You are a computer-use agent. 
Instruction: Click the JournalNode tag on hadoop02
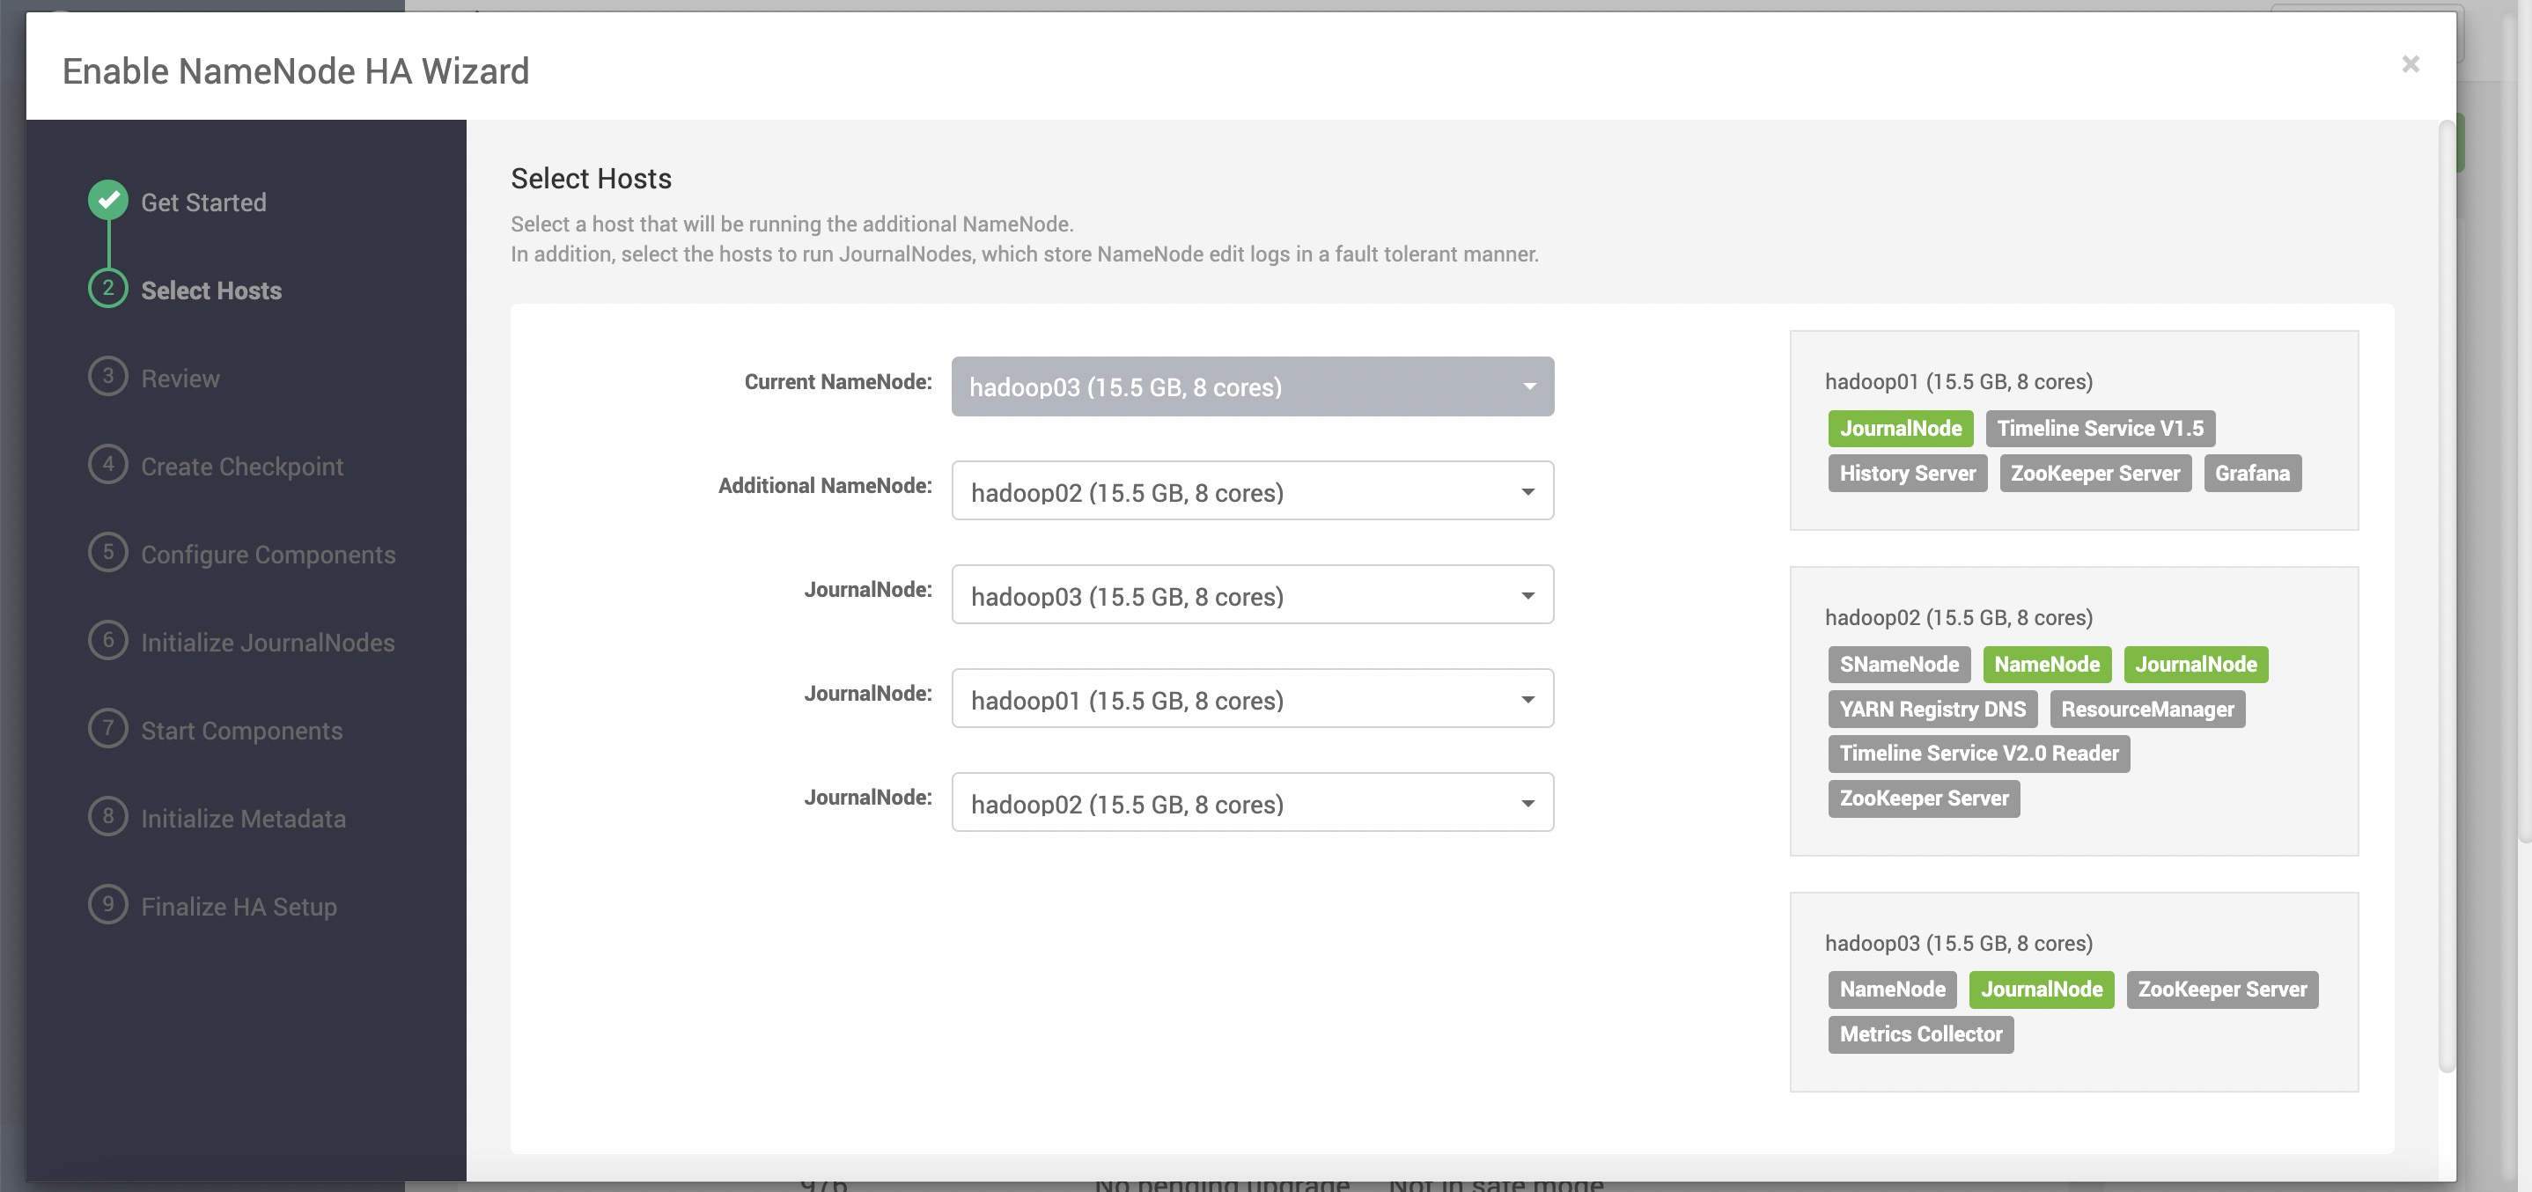pos(2196,665)
